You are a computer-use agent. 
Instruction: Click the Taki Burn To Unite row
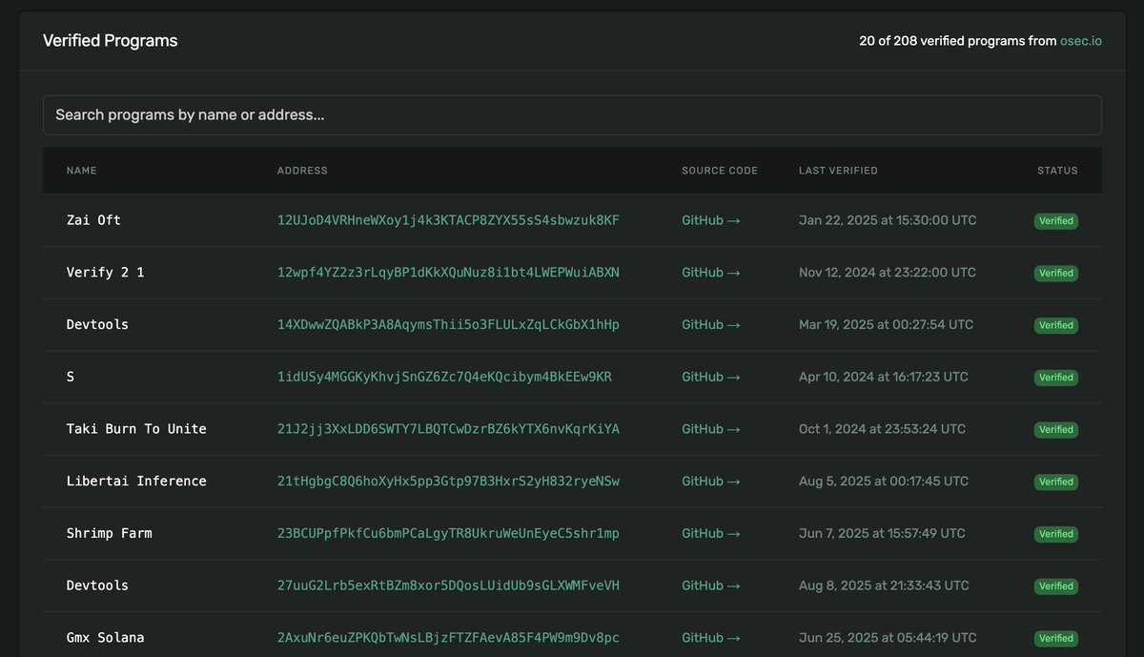[x=381, y=428]
